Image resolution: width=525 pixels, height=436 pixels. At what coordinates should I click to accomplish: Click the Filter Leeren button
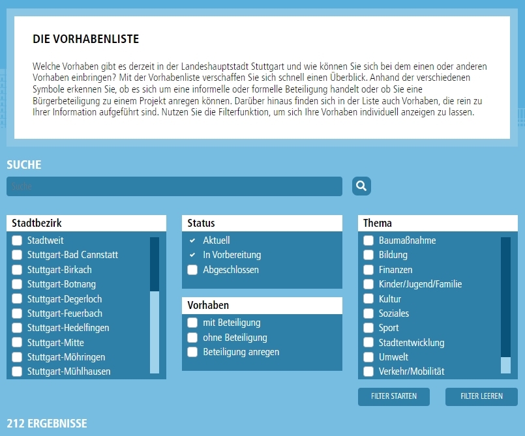point(481,396)
